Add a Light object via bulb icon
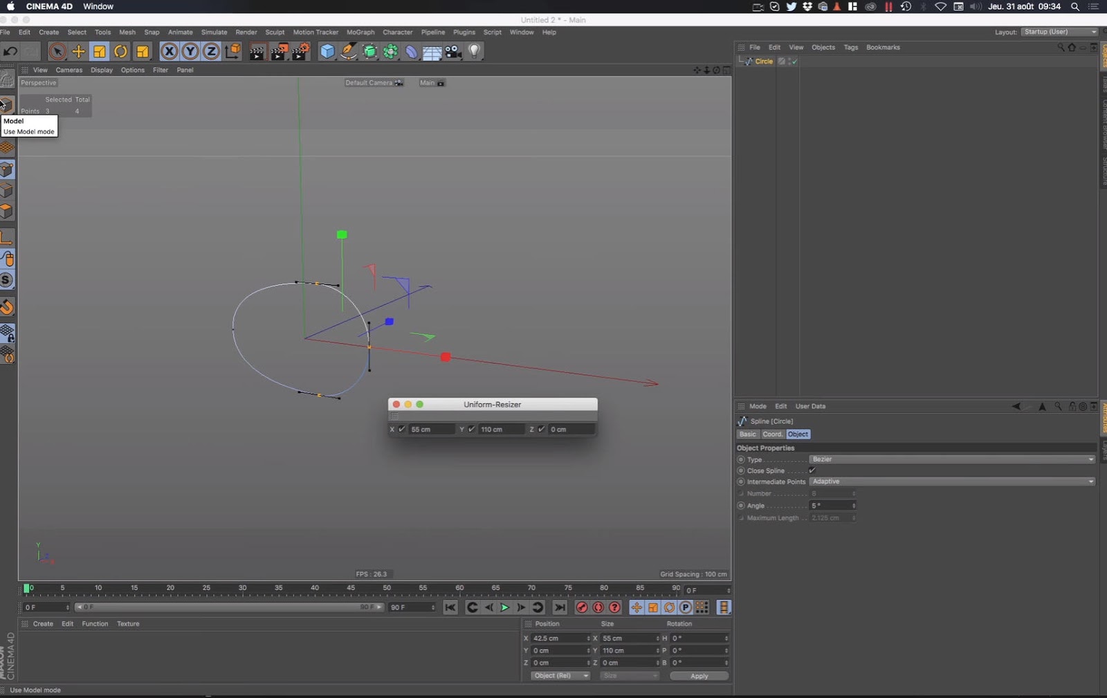 click(x=475, y=51)
